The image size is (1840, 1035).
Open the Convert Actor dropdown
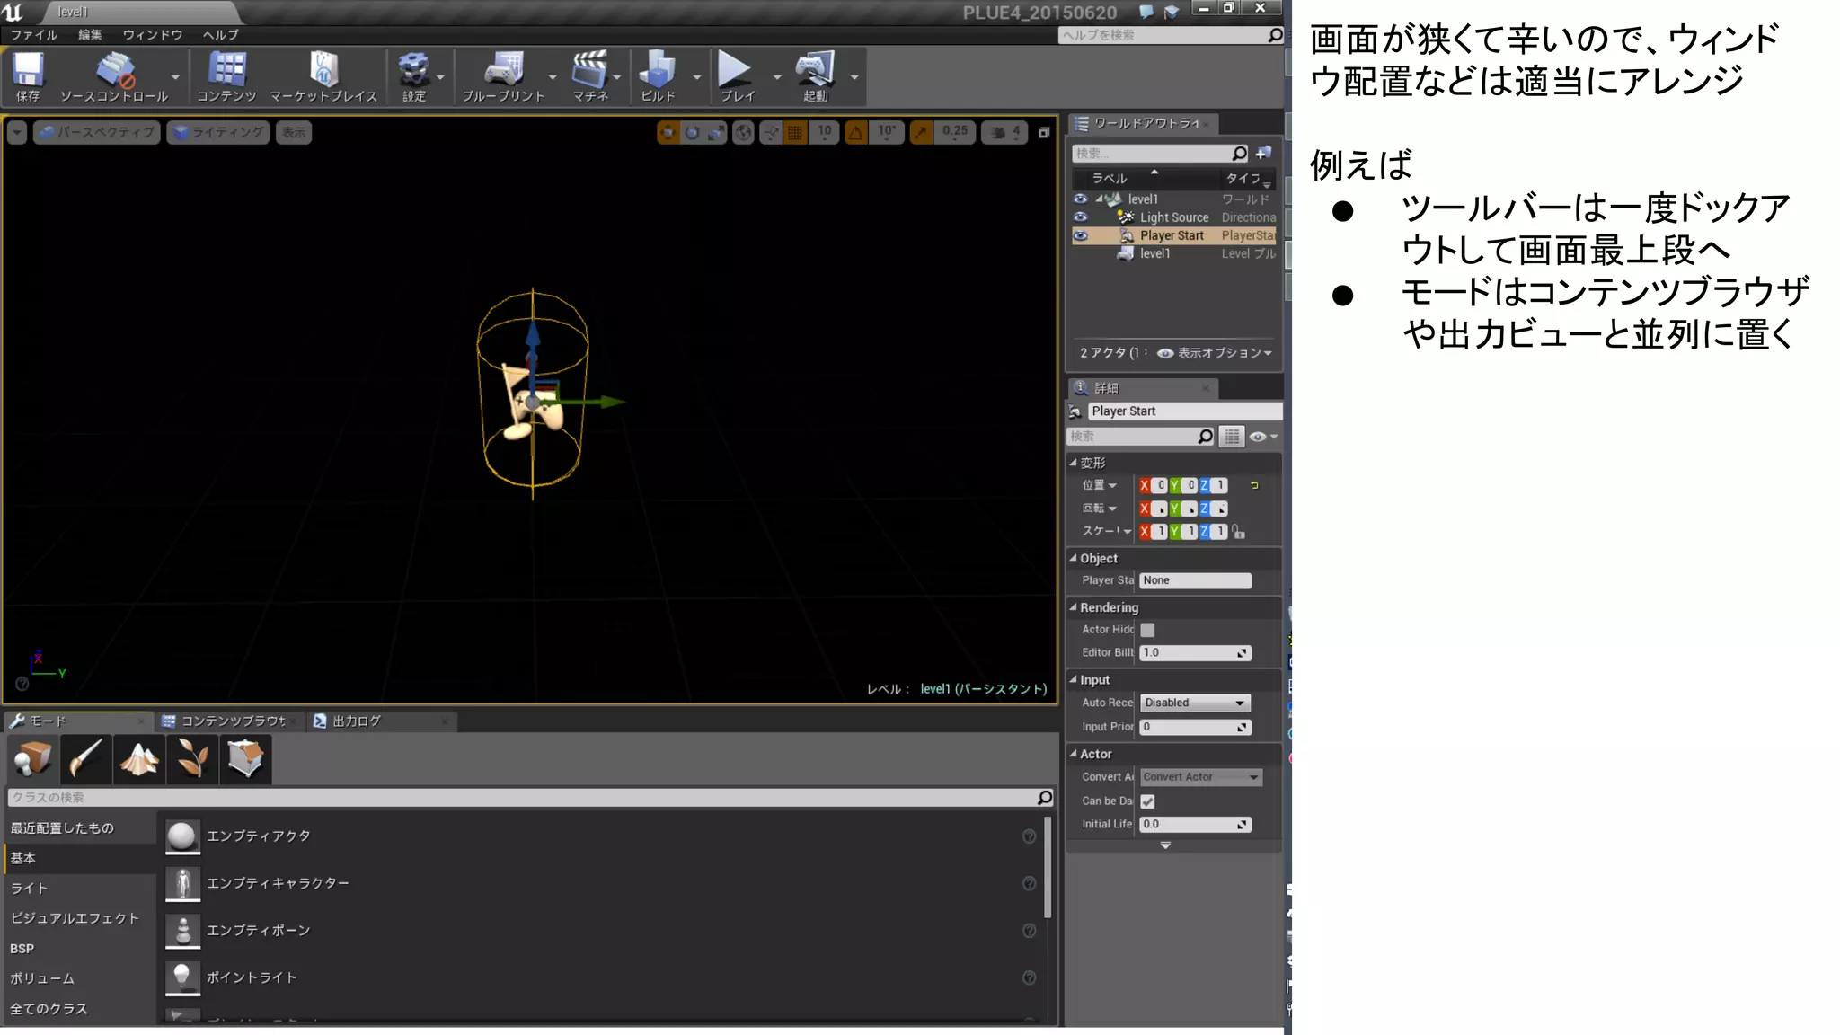click(1200, 777)
